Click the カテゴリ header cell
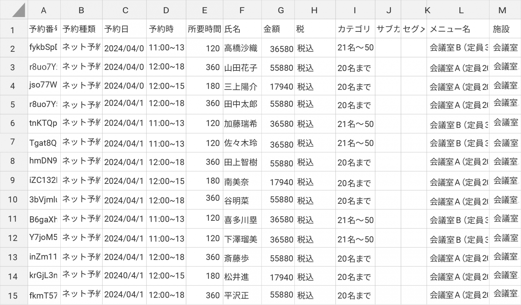This screenshot has height=305, width=521. click(x=355, y=29)
